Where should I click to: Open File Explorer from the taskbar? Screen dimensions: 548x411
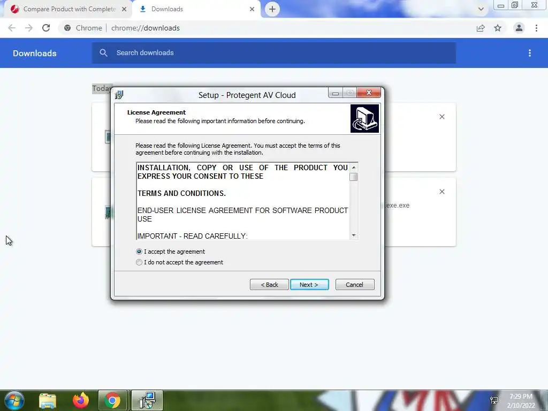tap(48, 400)
